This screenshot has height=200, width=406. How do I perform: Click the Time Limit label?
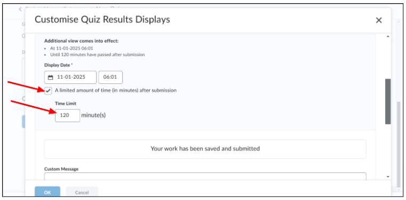tap(66, 104)
